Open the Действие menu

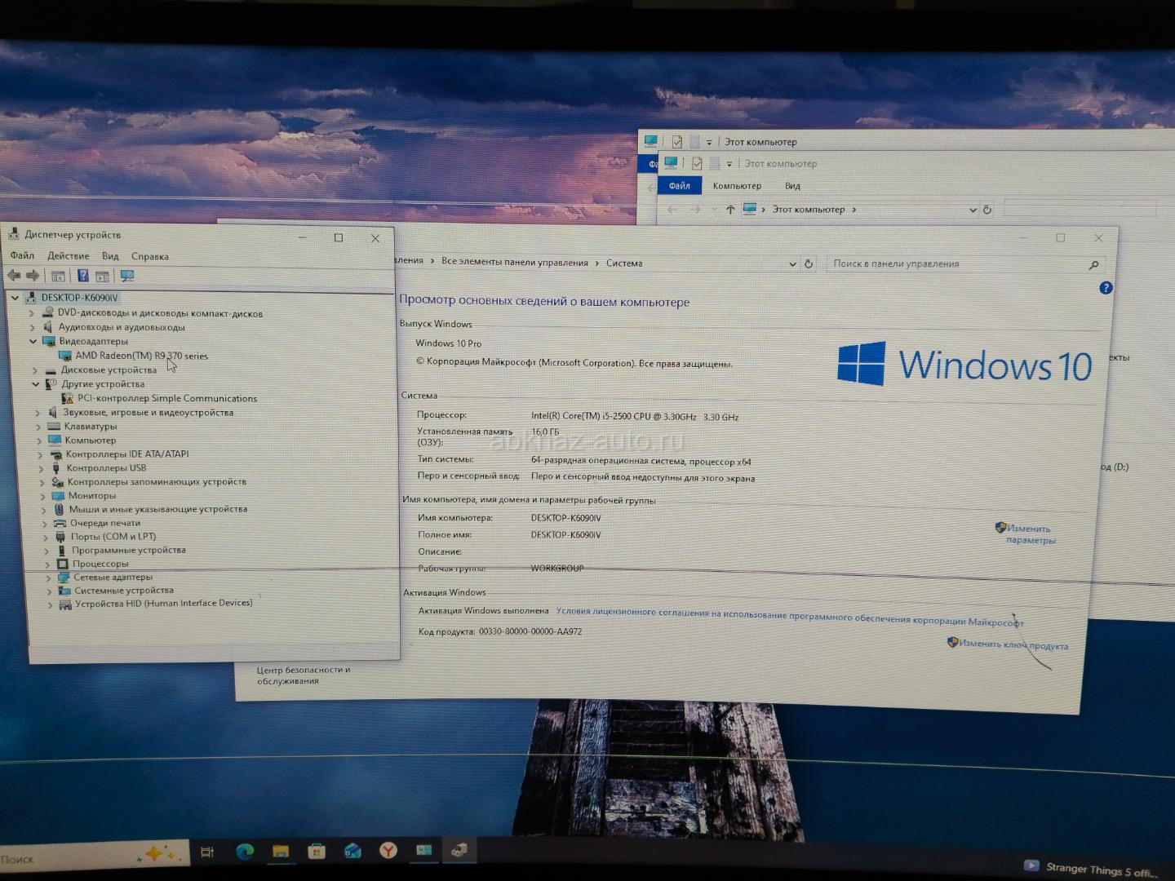coord(68,256)
